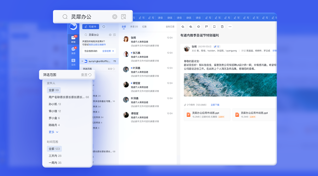The height and width of the screenshot is (176, 318).
Task: Click the flag icon in mail toolbar
Action: (x=206, y=27)
